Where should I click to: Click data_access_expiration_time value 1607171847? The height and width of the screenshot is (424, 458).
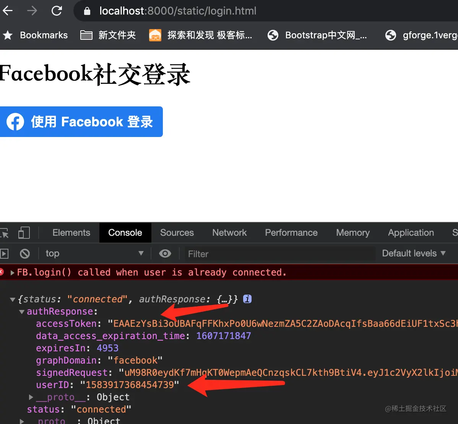(223, 336)
